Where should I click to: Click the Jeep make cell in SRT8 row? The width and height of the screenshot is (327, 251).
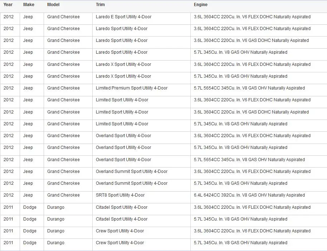[32, 197]
